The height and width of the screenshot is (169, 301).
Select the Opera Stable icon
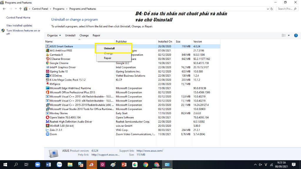tap(47, 117)
